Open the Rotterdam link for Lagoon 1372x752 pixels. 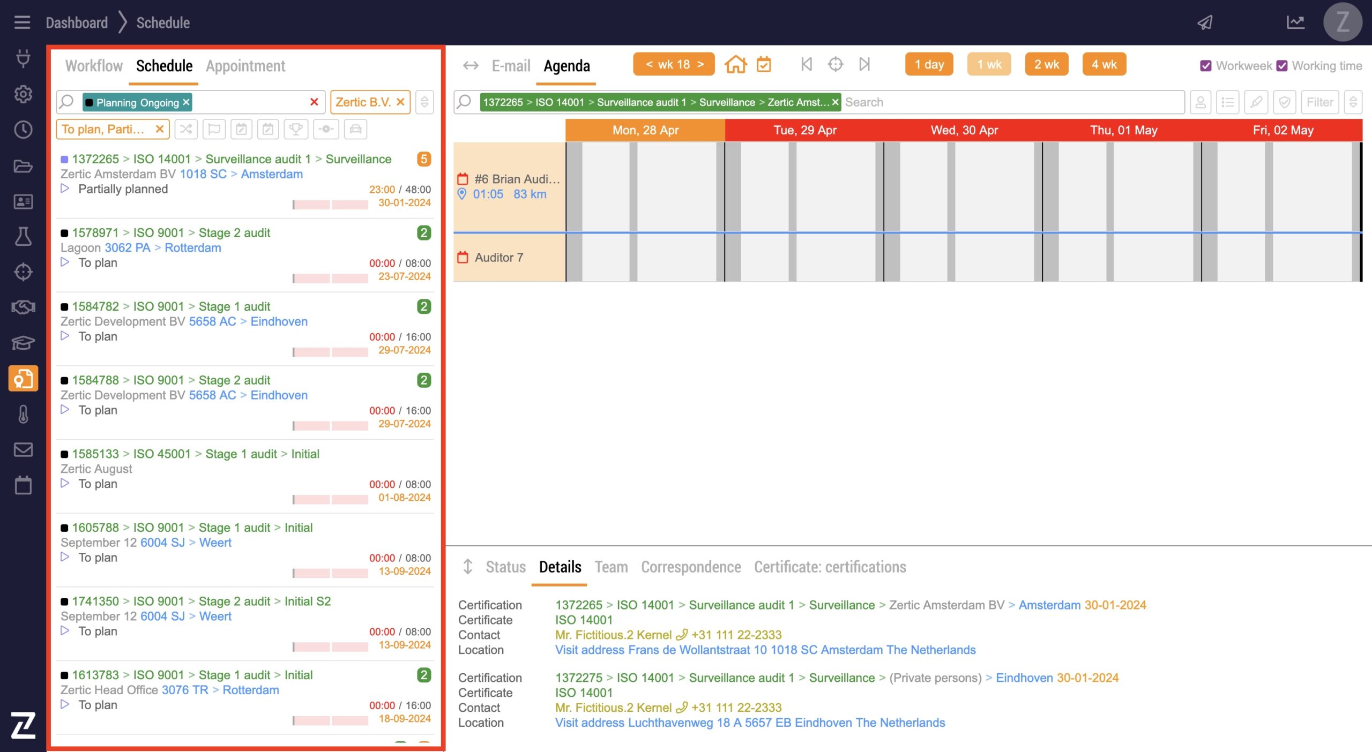(x=192, y=248)
